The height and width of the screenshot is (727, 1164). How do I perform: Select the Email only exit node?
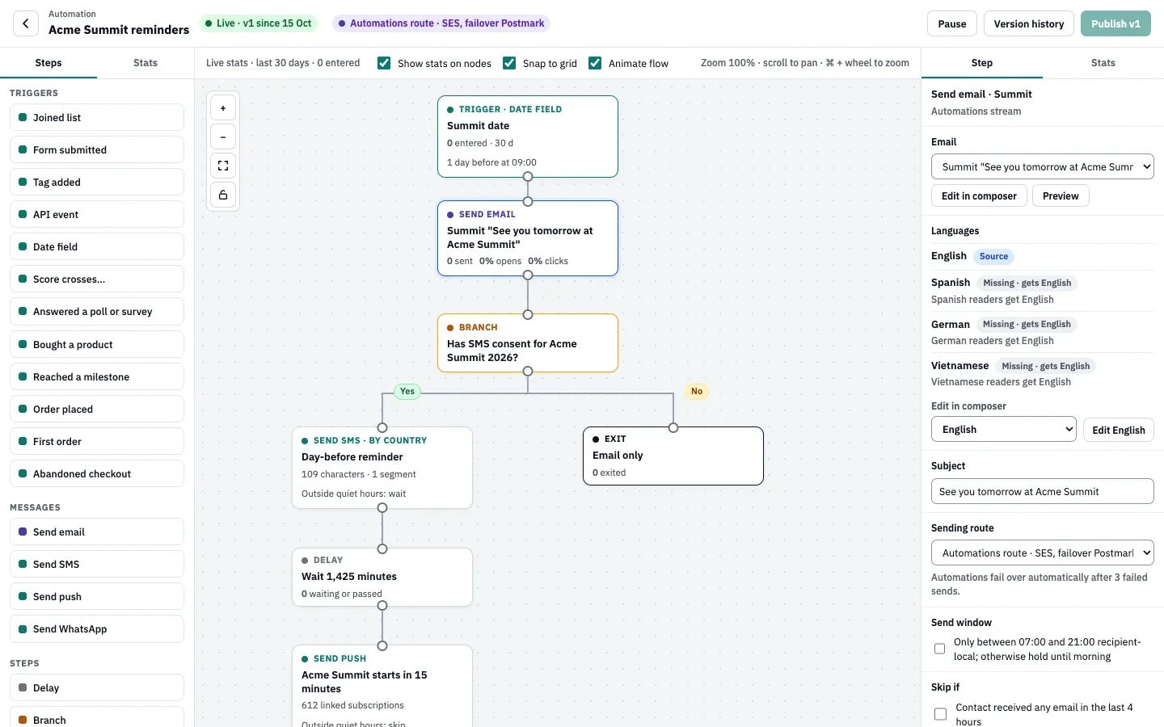673,456
